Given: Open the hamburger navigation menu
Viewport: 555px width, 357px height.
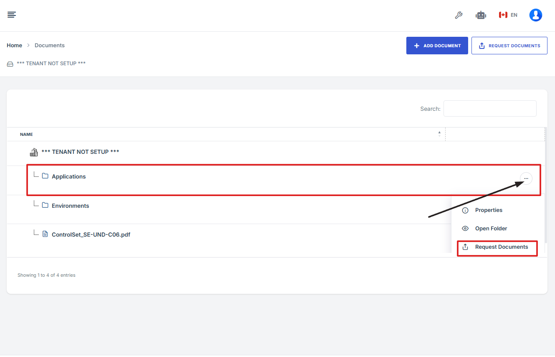Looking at the screenshot, I should tap(12, 15).
